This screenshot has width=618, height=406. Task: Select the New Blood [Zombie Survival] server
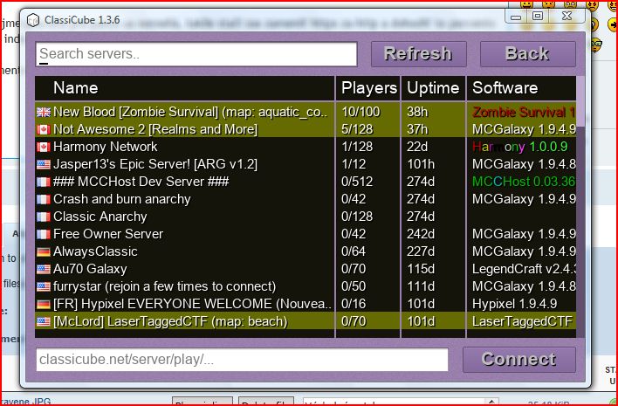(306, 112)
